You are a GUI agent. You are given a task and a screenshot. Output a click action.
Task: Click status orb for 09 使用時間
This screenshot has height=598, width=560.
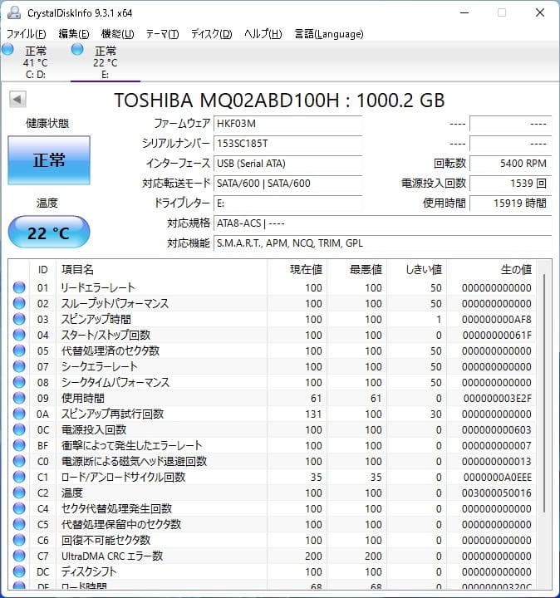(x=19, y=398)
